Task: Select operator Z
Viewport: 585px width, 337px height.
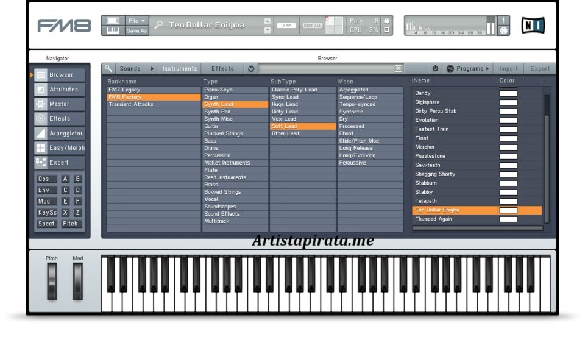Action: pos(77,212)
